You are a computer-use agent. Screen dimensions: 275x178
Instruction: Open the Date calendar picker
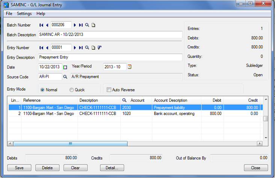click(65, 67)
